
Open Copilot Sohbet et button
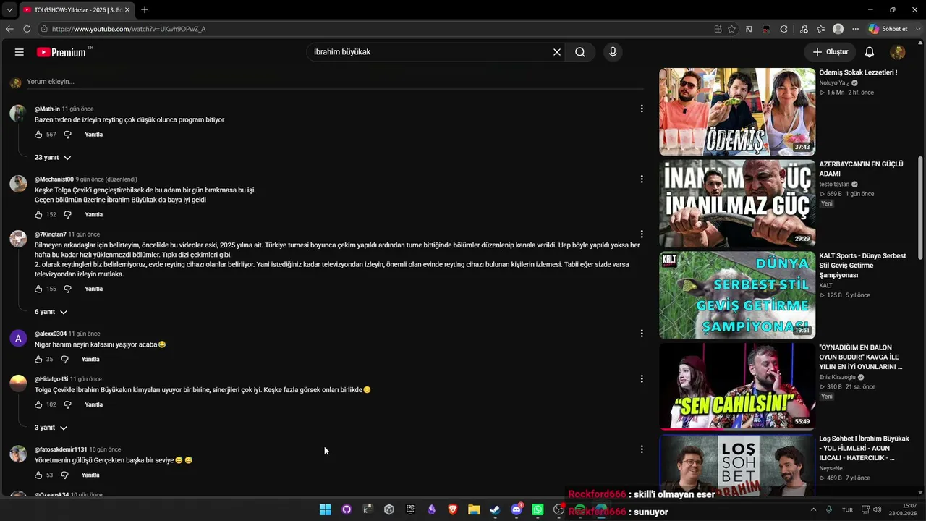click(888, 29)
